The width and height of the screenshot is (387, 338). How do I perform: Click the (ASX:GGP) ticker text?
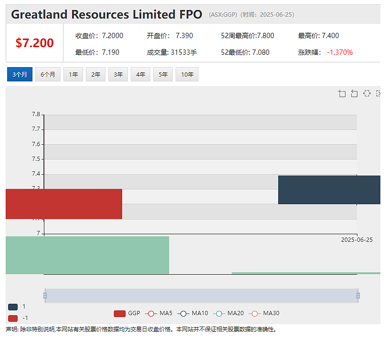pos(223,15)
